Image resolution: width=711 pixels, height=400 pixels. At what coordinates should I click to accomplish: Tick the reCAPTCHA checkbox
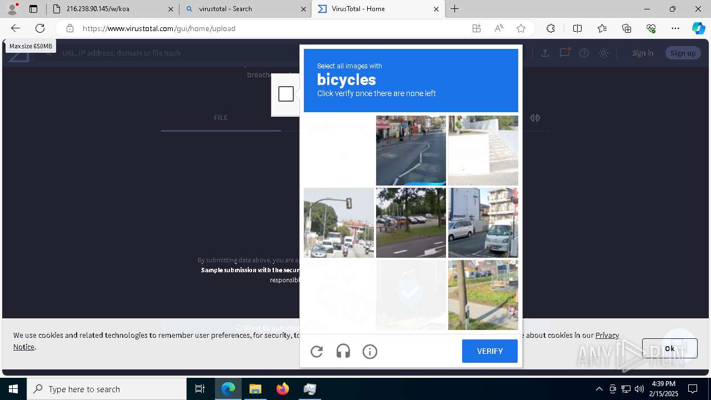point(286,94)
